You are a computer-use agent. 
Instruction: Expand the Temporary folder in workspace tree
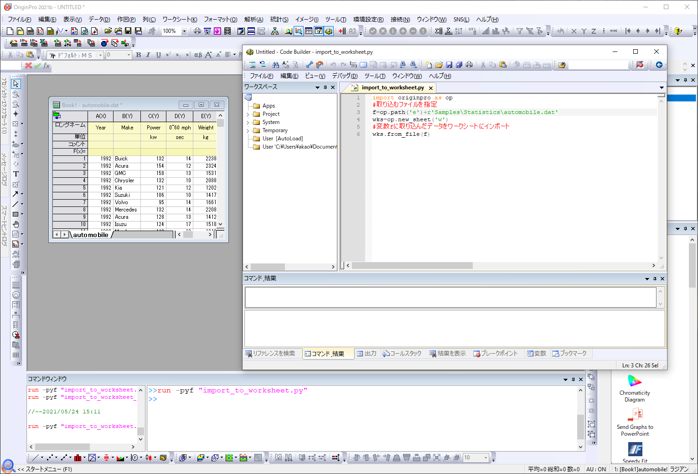[248, 130]
